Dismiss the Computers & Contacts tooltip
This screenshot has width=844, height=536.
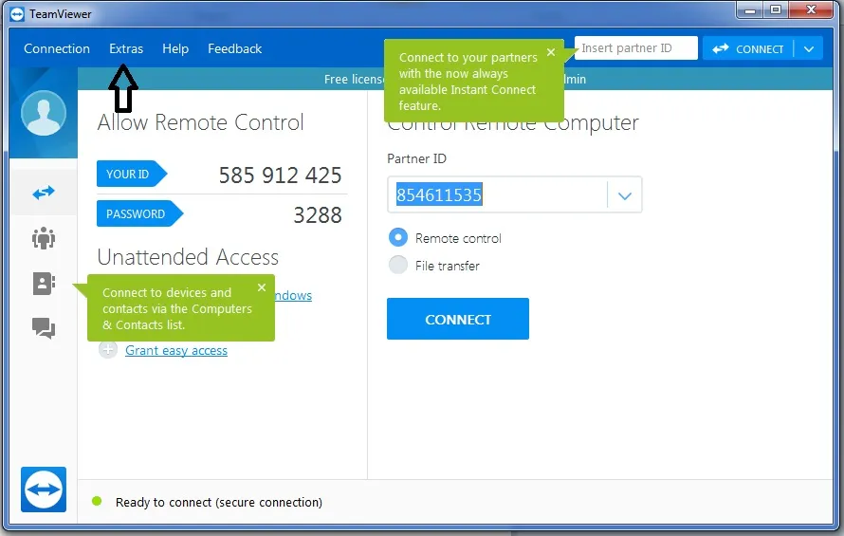coord(262,287)
